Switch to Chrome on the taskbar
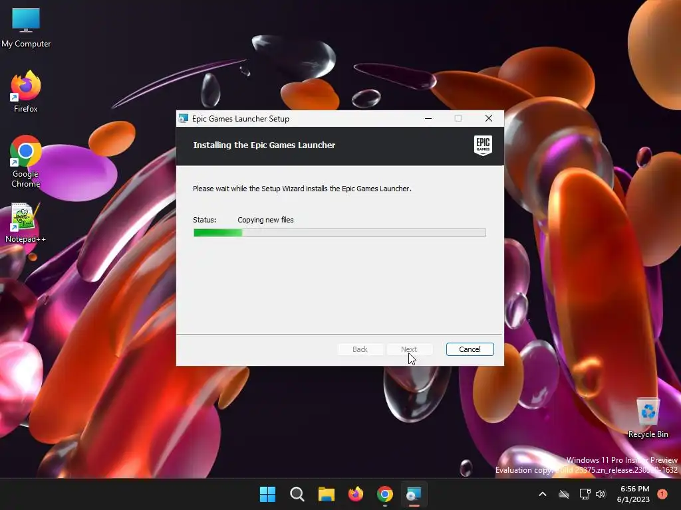Image resolution: width=681 pixels, height=510 pixels. point(385,494)
